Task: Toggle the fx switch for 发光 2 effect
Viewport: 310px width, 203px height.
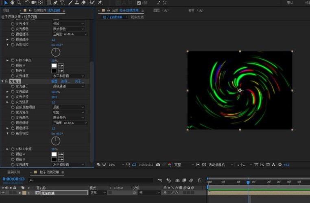Action: pos(7,81)
